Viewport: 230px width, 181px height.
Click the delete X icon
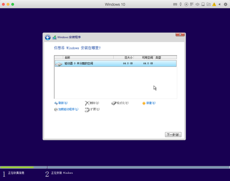click(87, 103)
